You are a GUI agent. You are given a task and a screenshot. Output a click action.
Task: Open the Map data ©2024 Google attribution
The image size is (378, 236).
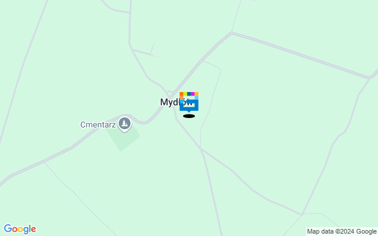[x=341, y=231]
